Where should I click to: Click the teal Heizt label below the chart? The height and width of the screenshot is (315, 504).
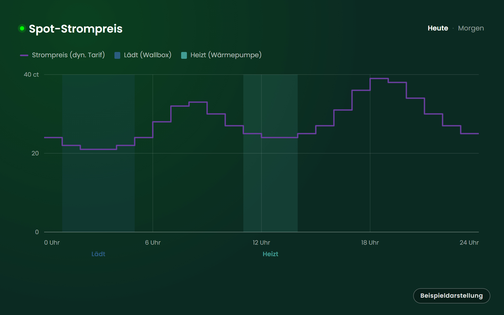click(x=270, y=254)
